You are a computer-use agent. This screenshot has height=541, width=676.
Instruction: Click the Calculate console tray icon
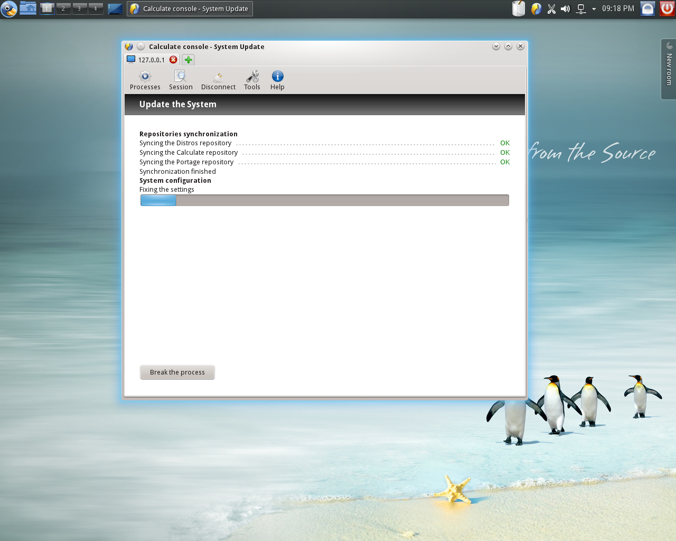pos(536,8)
